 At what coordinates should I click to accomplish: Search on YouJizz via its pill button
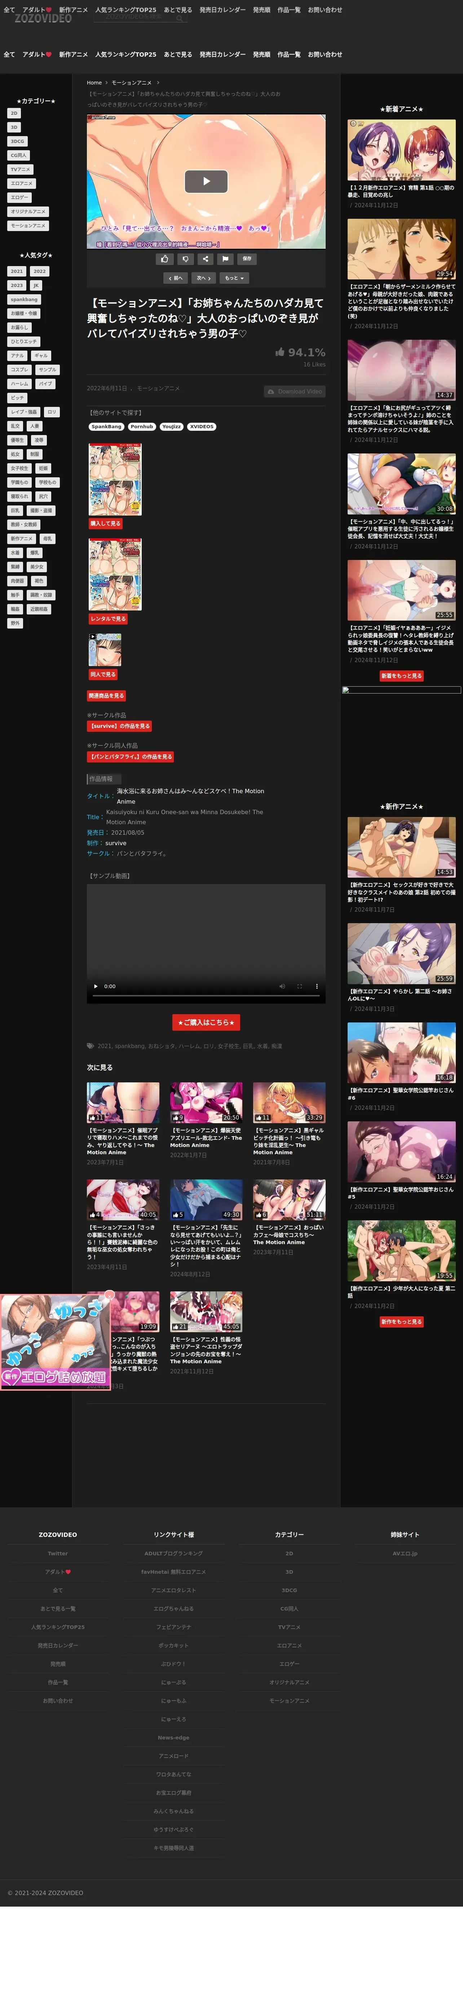tap(172, 426)
